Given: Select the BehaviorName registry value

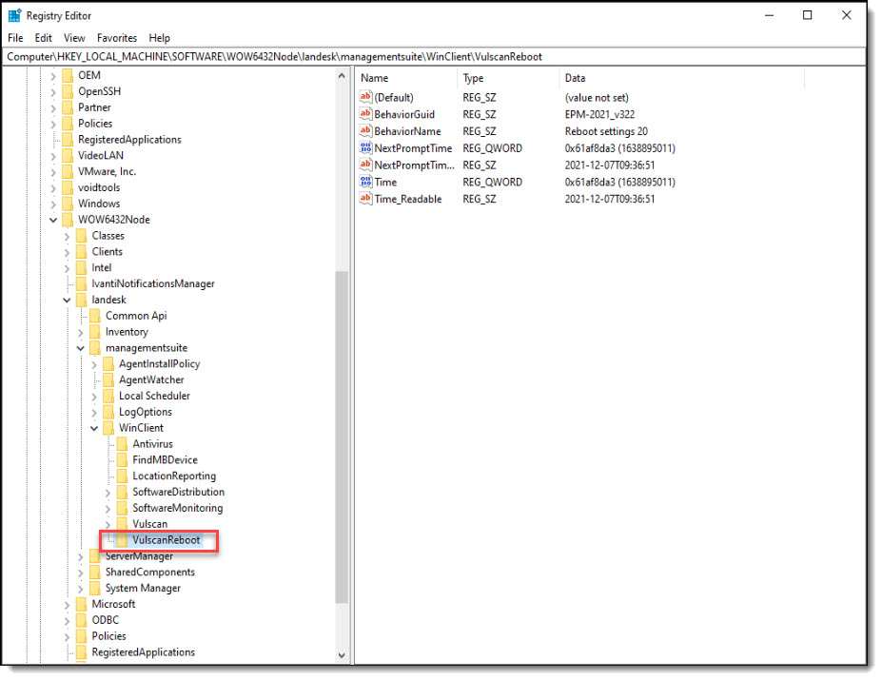Looking at the screenshot, I should (409, 130).
